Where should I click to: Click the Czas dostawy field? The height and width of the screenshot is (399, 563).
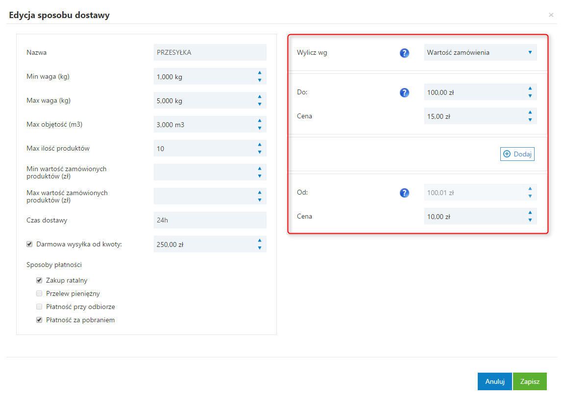(x=210, y=220)
